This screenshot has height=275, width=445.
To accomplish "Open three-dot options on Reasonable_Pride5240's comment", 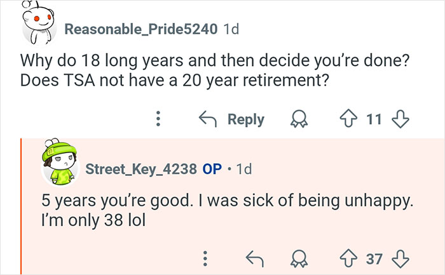I will click(159, 119).
